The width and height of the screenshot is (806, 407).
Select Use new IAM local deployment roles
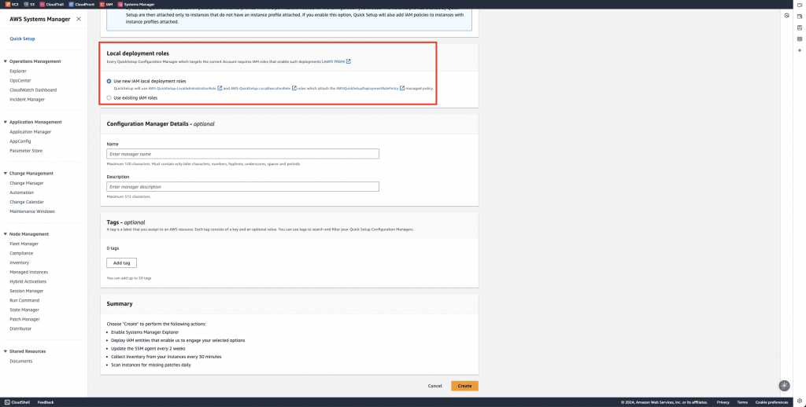point(109,81)
